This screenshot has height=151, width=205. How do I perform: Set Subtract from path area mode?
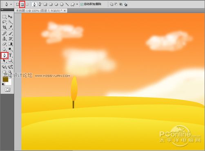click(x=116, y=4)
